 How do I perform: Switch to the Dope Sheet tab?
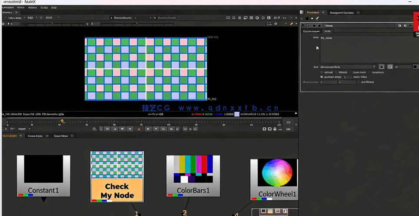click(60, 136)
